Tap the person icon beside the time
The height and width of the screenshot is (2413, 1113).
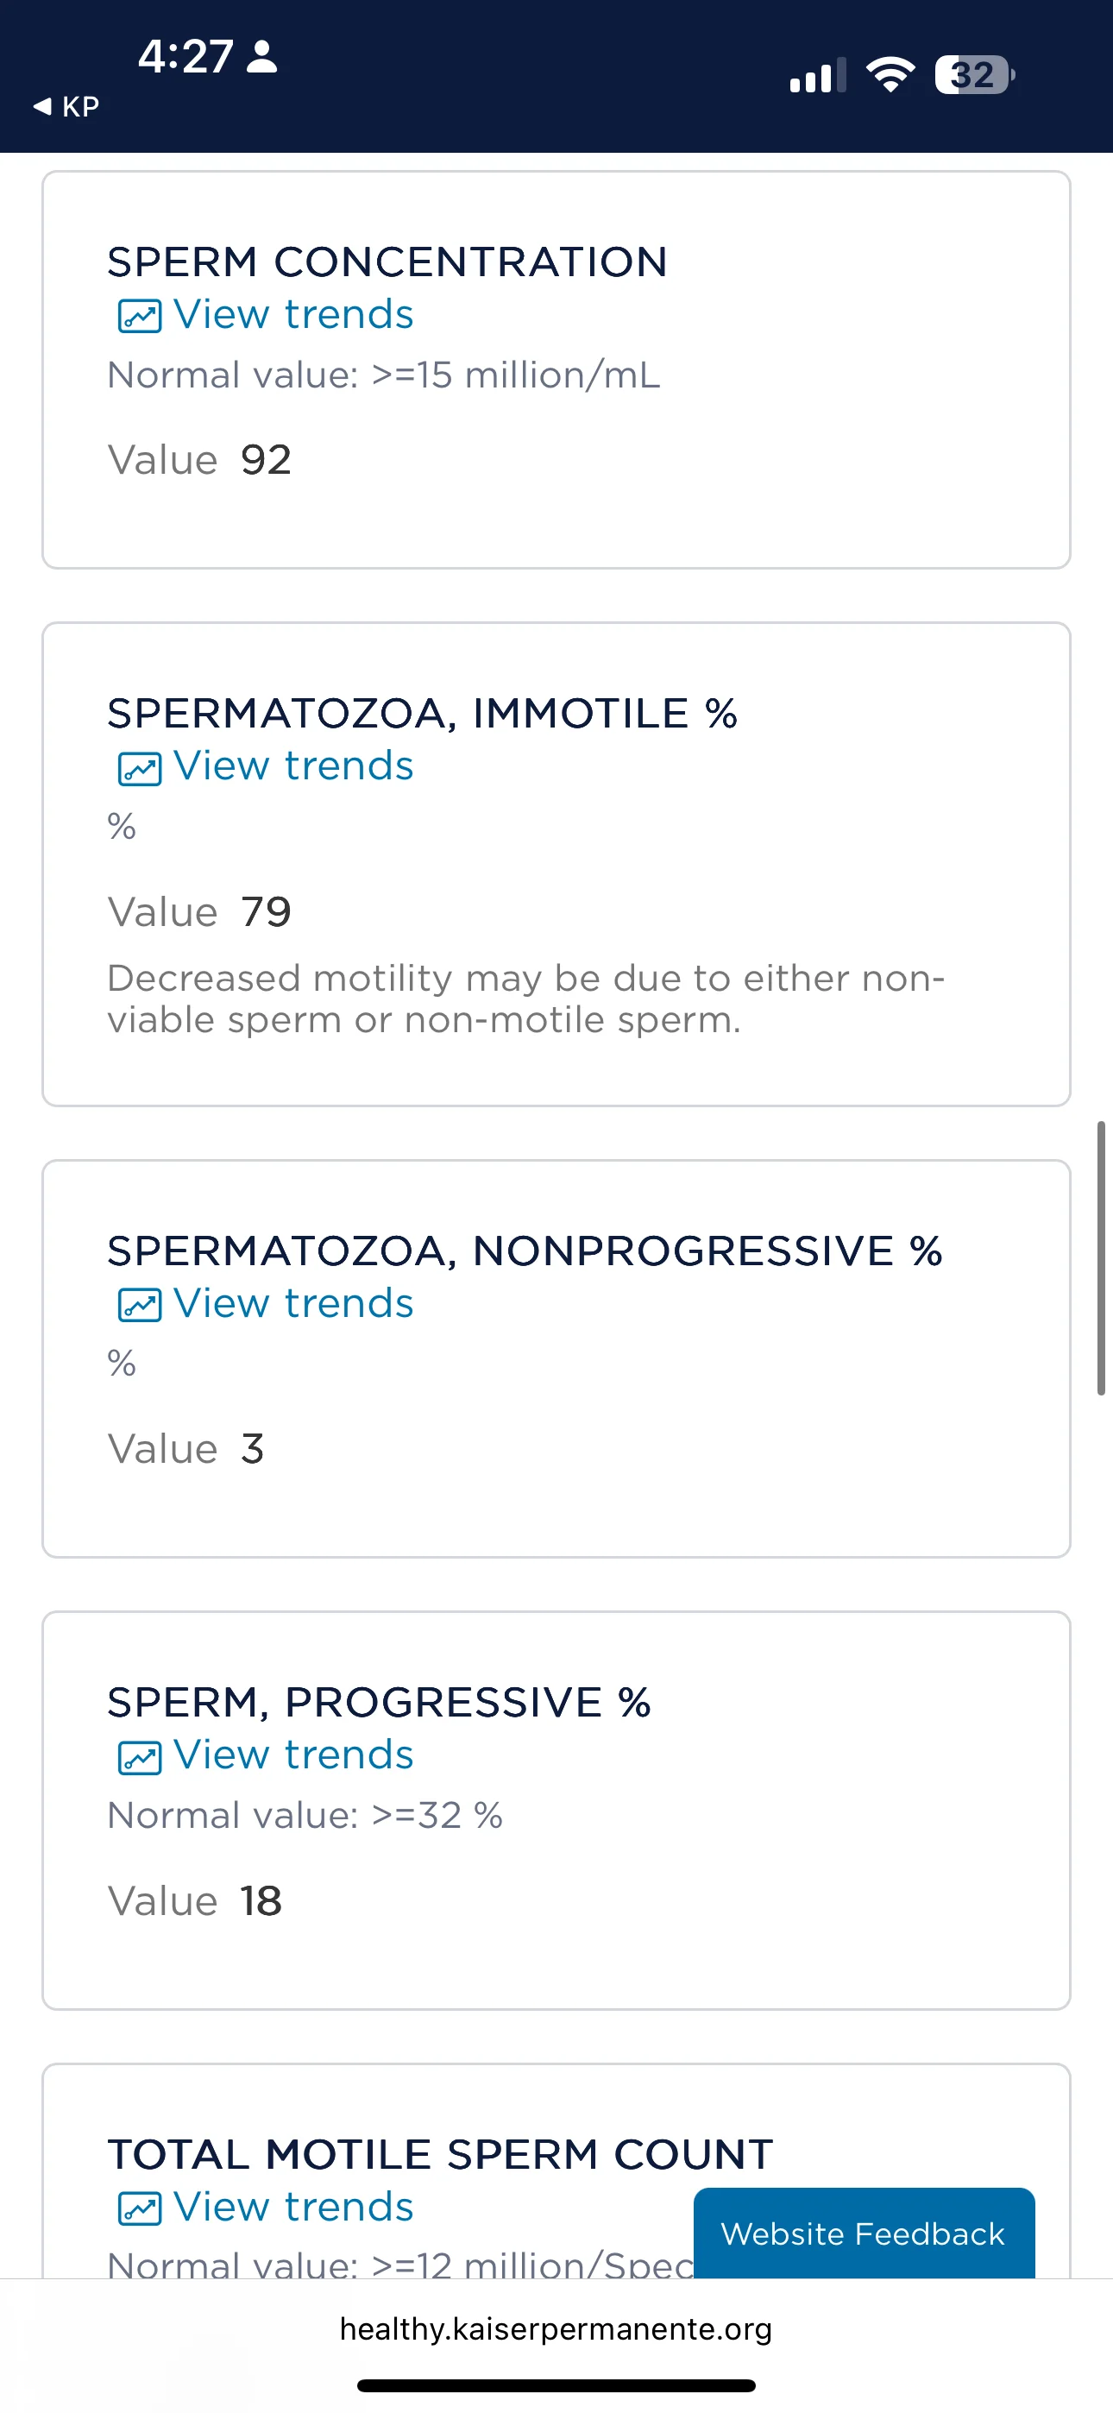261,56
